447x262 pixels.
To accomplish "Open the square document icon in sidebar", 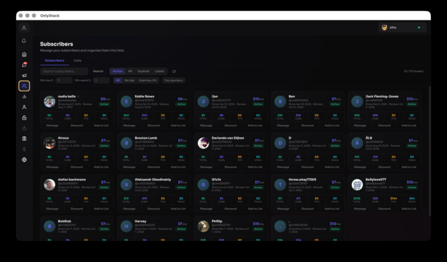I will [x=24, y=139].
